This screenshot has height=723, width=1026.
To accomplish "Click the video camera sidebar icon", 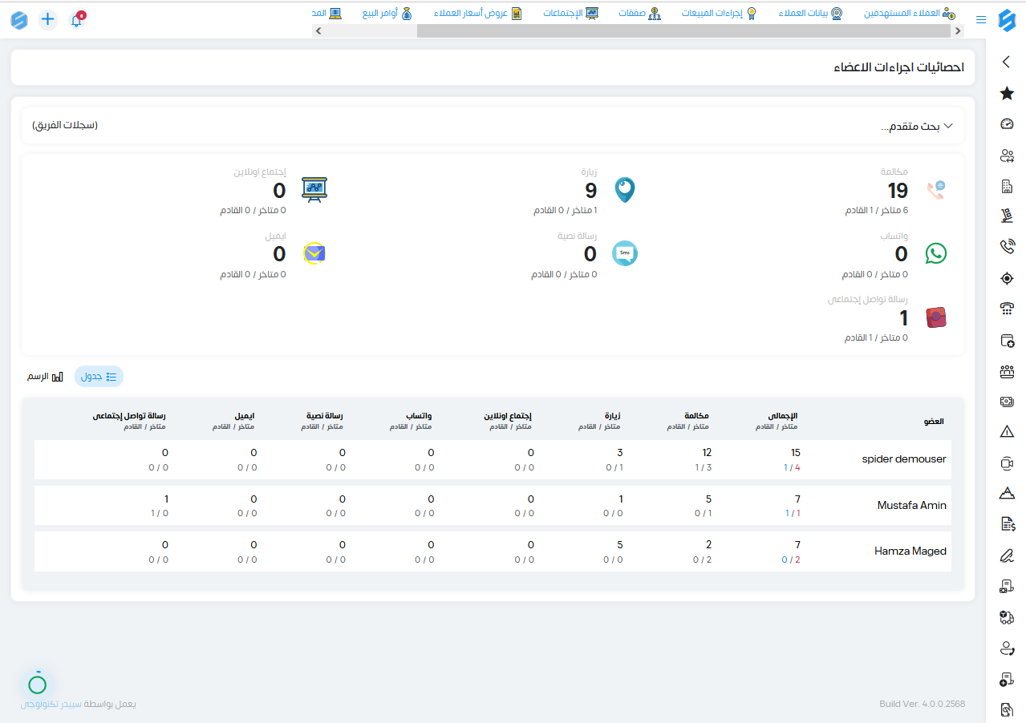I will pyautogui.click(x=1007, y=463).
